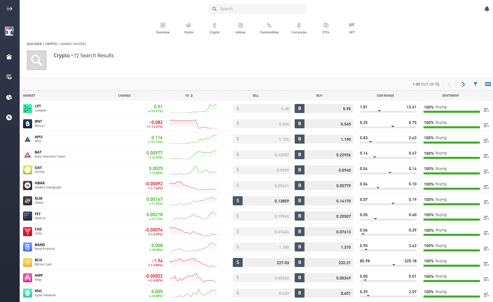This screenshot has height=302, width=493.
Task: Open the BAT Basic Attention Token icon
Action: 27,154
